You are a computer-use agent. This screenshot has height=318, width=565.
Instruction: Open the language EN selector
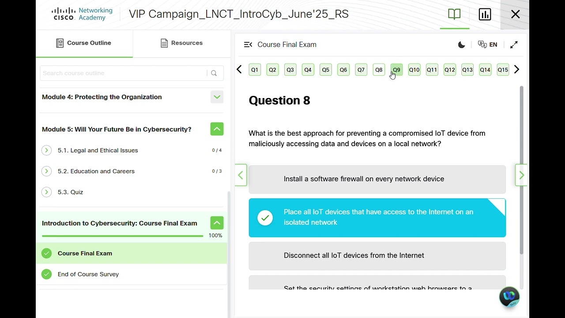(x=488, y=45)
